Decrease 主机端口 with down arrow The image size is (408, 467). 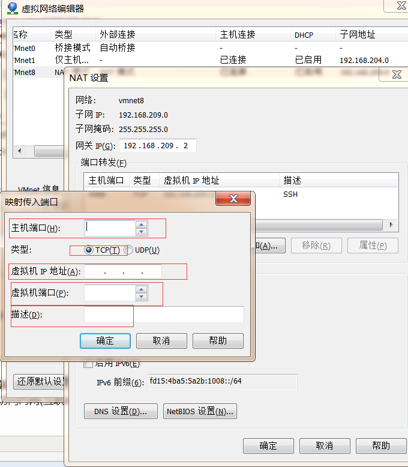pos(142,232)
